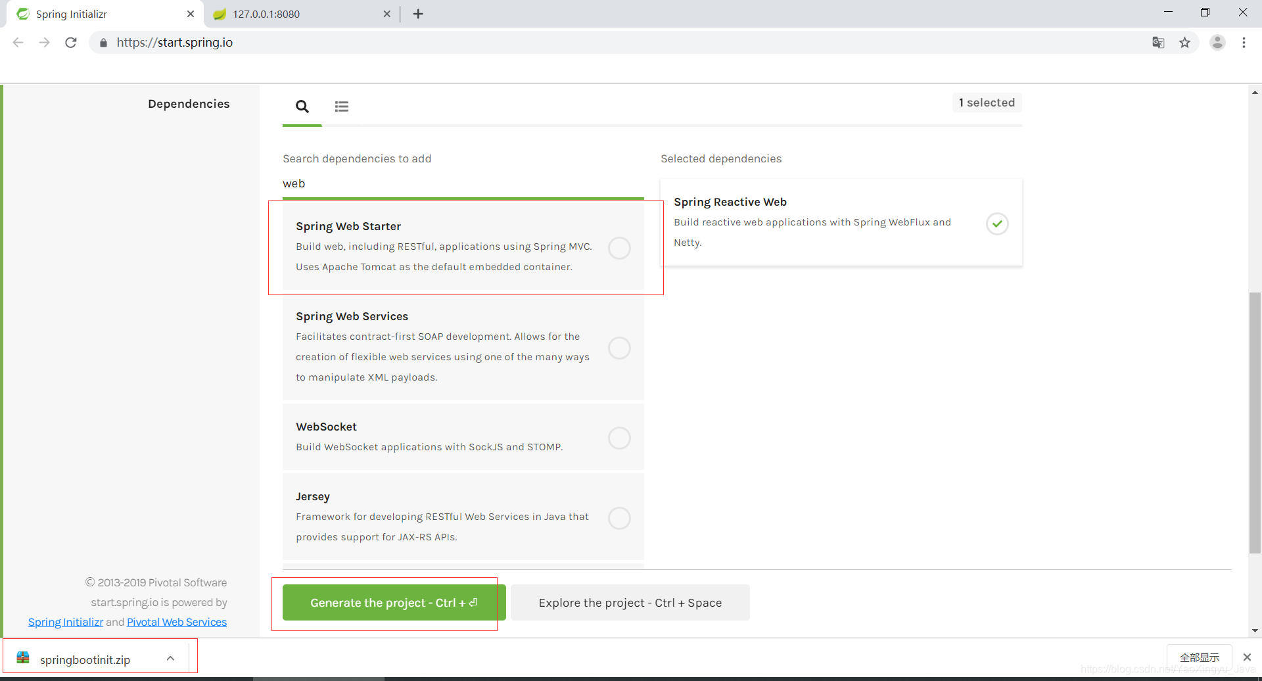Reload the Spring Initializr page
Image resolution: width=1262 pixels, height=681 pixels.
point(71,43)
